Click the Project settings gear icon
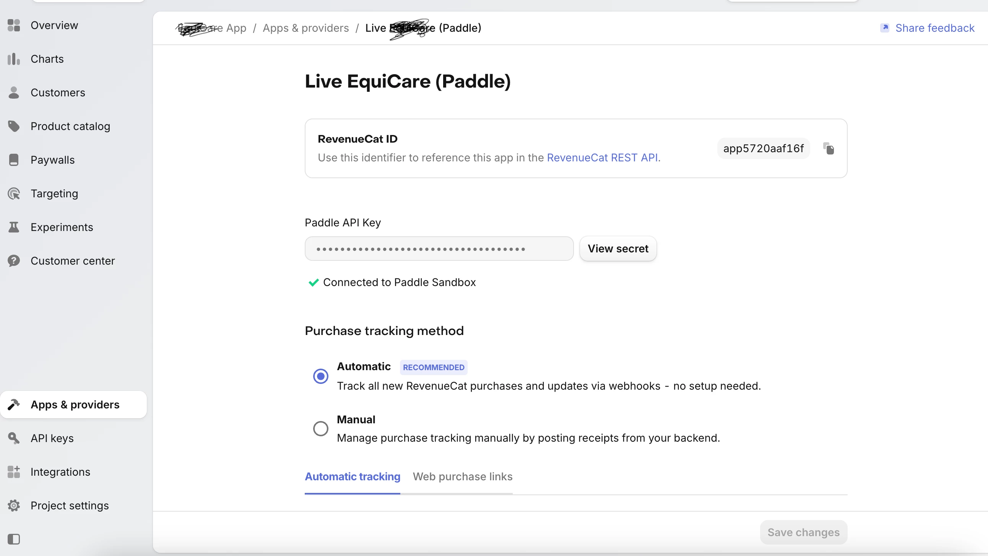 (x=14, y=506)
